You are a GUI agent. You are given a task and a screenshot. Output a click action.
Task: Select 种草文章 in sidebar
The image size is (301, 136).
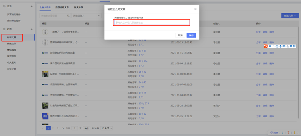click(12, 37)
